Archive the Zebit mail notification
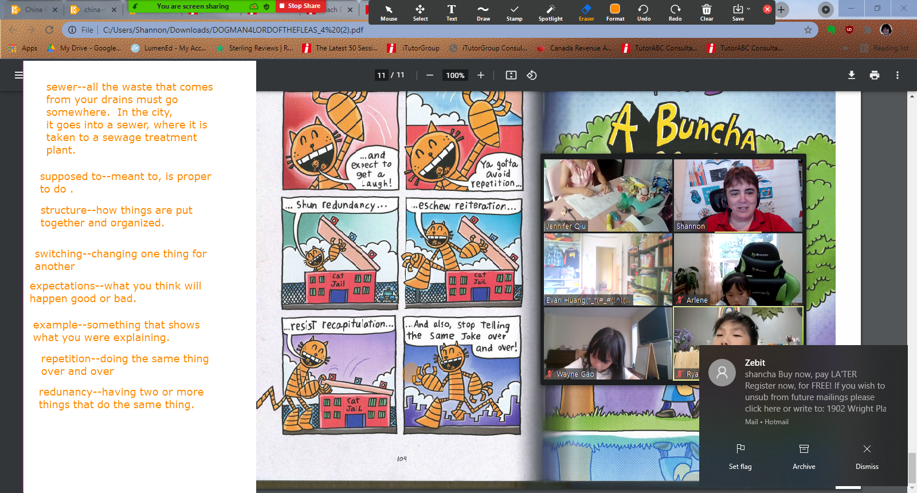Image resolution: width=917 pixels, height=493 pixels. (x=804, y=456)
